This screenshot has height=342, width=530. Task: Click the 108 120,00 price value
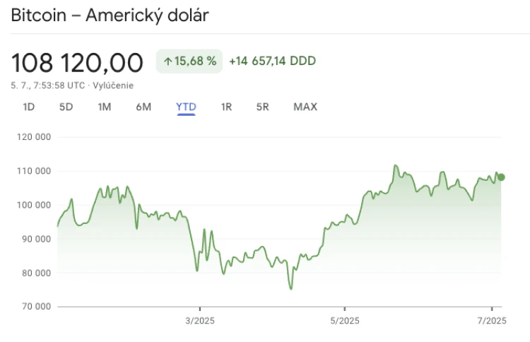77,63
